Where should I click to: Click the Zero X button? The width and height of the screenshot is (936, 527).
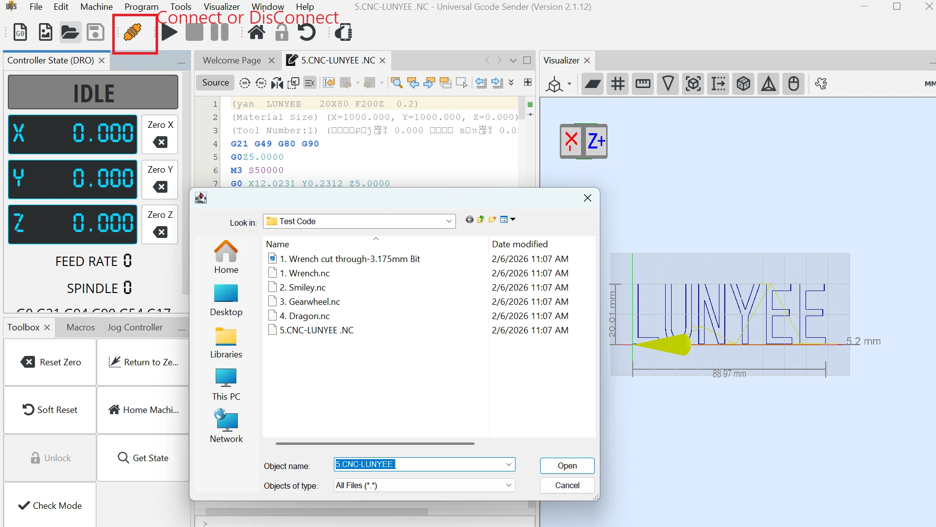click(x=160, y=134)
